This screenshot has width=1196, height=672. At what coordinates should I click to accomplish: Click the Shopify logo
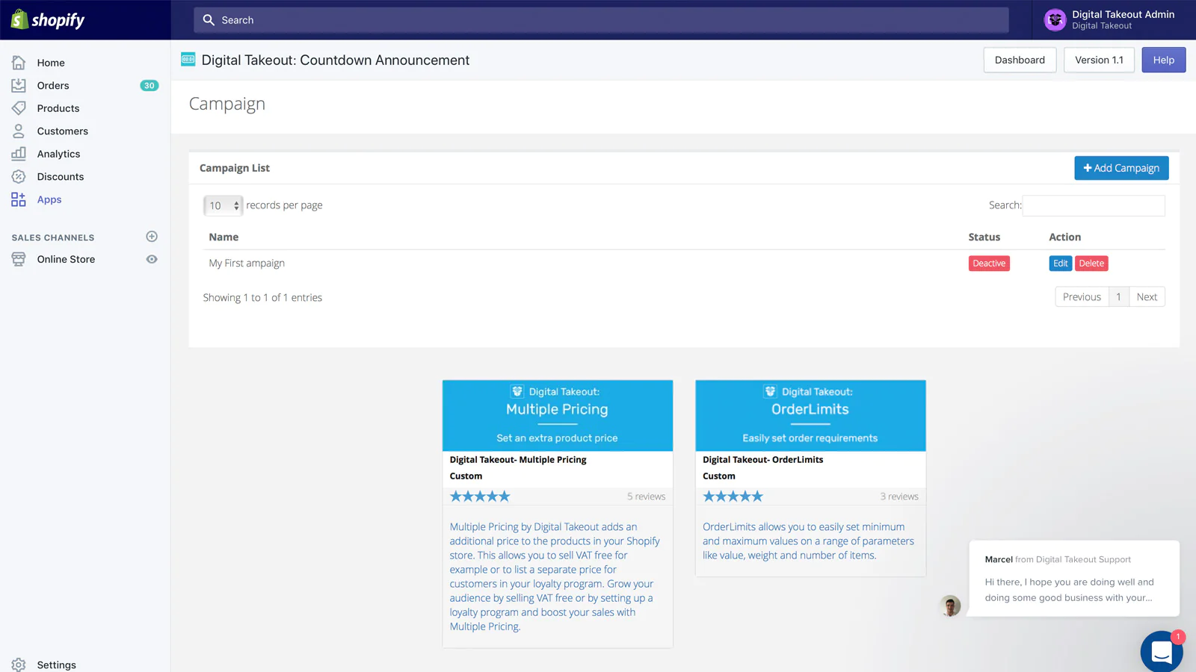coord(48,19)
